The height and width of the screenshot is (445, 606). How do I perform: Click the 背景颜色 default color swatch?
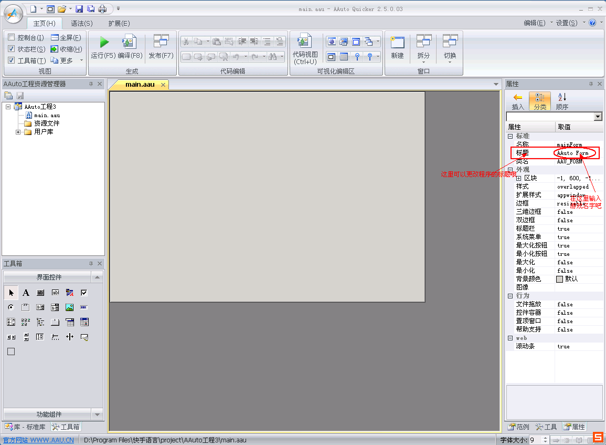tap(560, 279)
